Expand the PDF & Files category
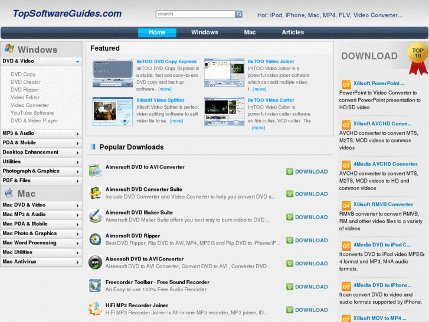The width and height of the screenshot is (429, 322). click(x=41, y=181)
